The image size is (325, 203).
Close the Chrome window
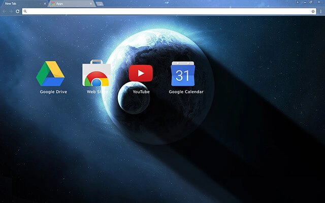pos(319,2)
